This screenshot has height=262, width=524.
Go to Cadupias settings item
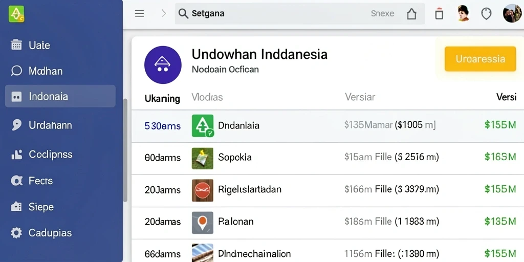point(41,233)
